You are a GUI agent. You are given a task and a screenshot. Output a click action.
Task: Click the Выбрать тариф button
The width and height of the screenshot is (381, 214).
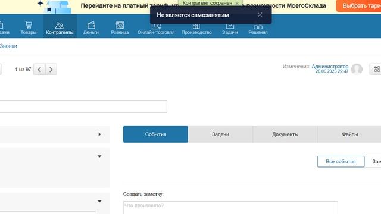coord(358,6)
